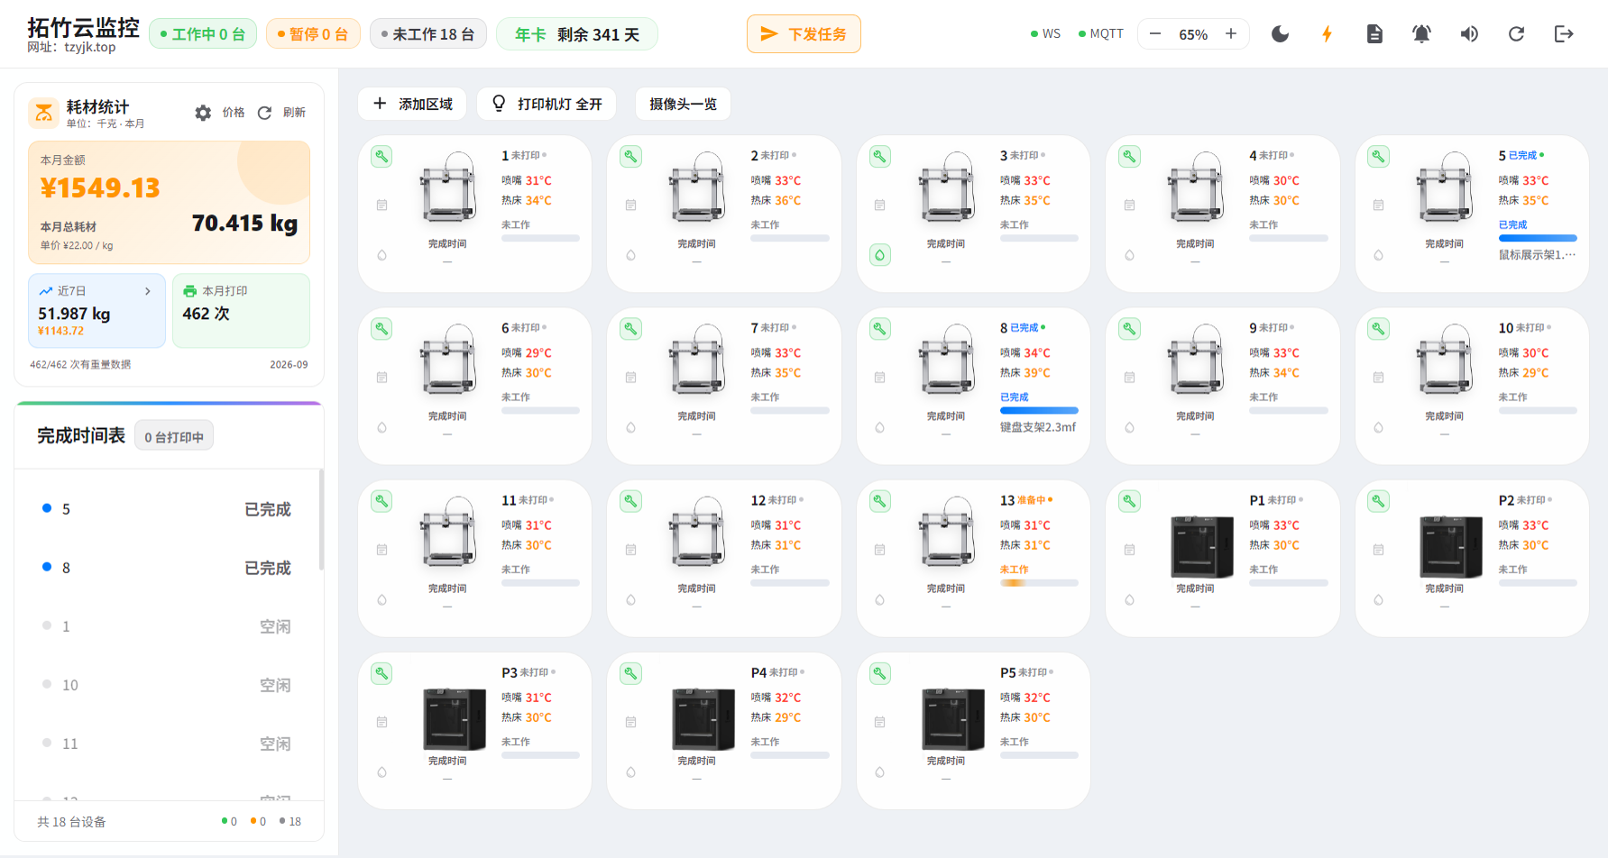This screenshot has height=858, width=1608.
Task: Mute sound with the speaker icon
Action: tap(1469, 34)
